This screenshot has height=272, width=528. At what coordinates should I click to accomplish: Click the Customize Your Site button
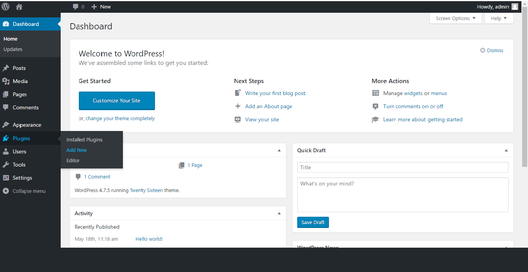tap(117, 100)
